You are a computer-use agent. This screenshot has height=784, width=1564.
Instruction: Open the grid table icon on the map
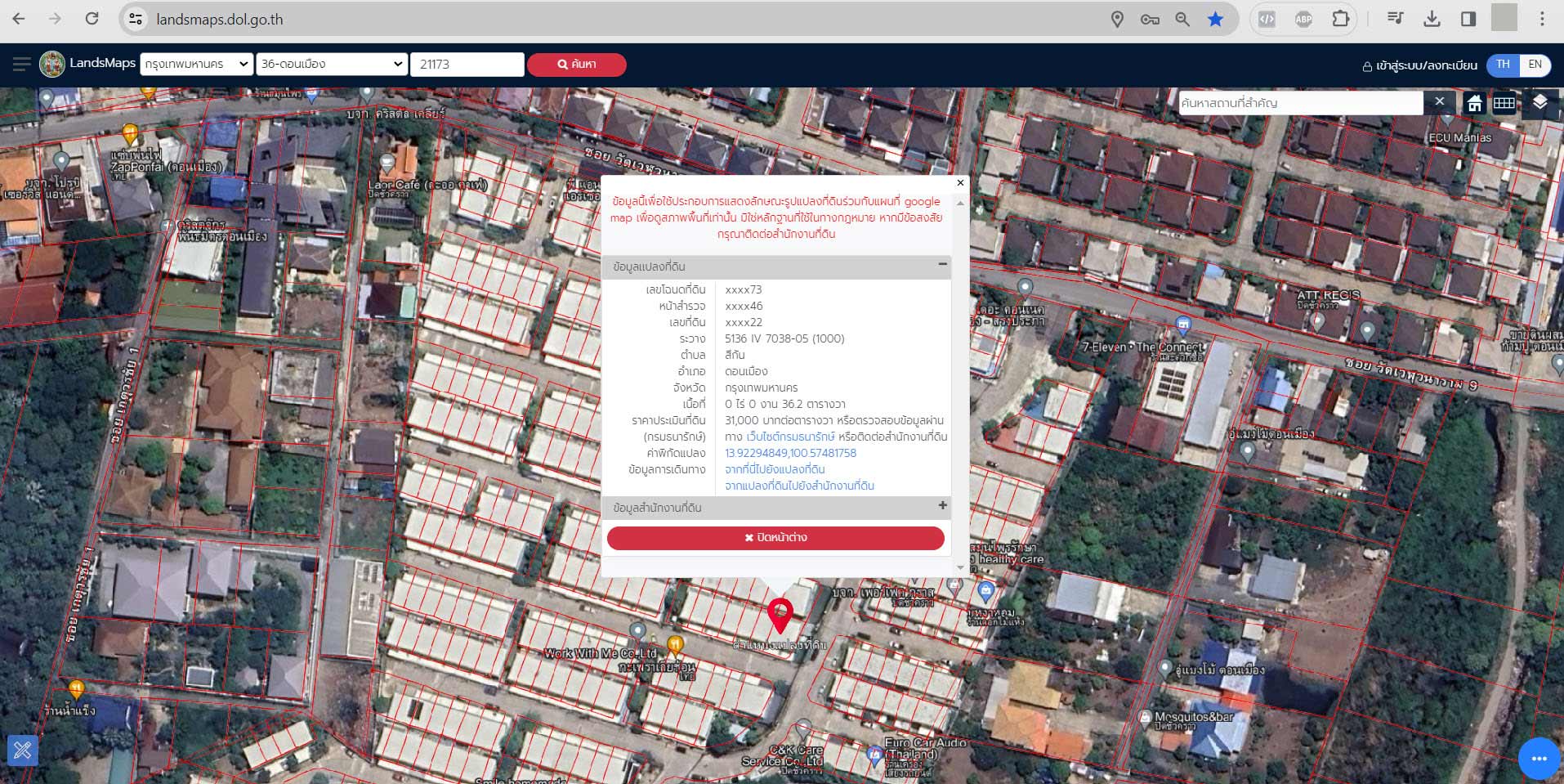(1504, 103)
